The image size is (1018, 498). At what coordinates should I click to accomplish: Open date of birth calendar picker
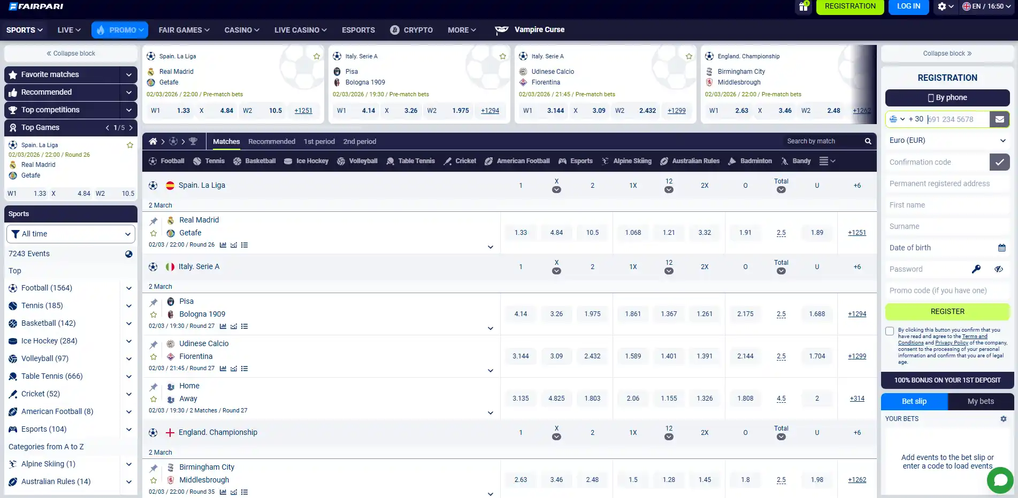pos(1002,248)
